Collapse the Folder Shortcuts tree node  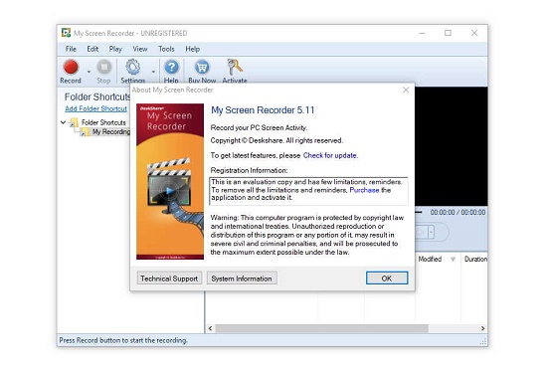coord(63,122)
